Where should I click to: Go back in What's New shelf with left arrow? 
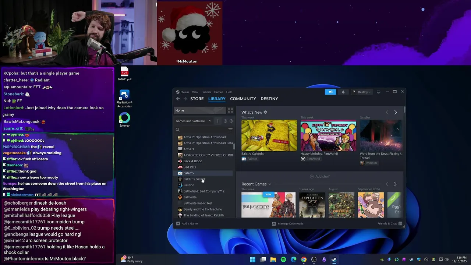[387, 112]
